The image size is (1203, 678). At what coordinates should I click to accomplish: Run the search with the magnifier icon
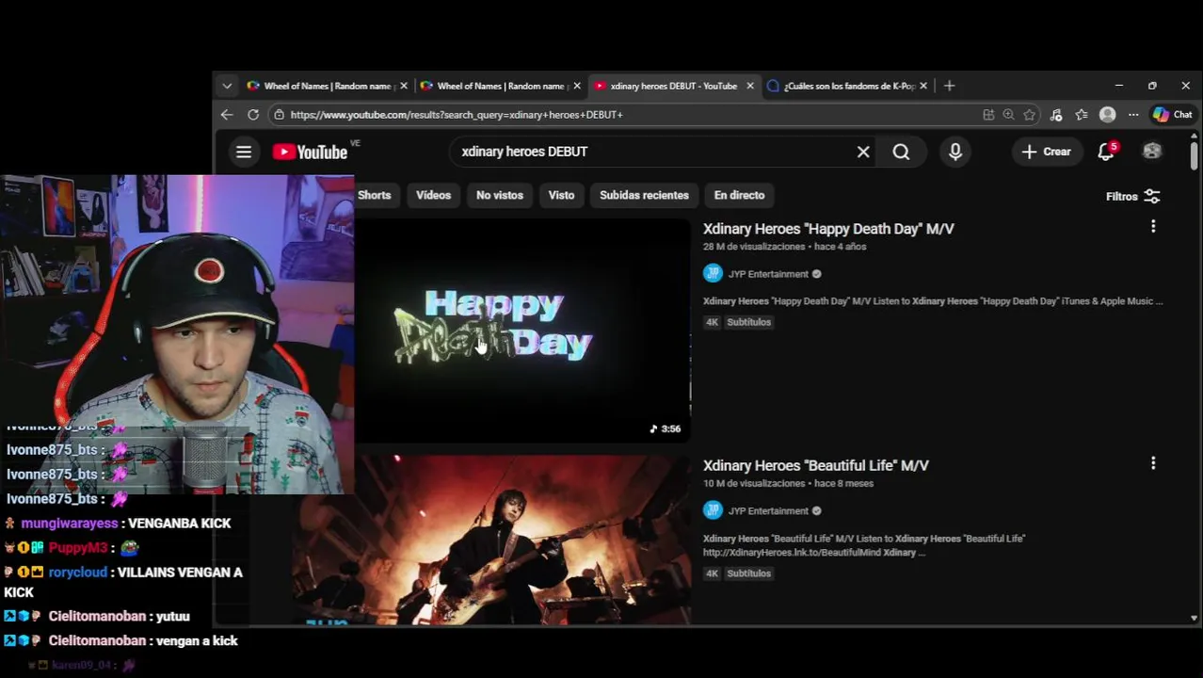tap(901, 152)
